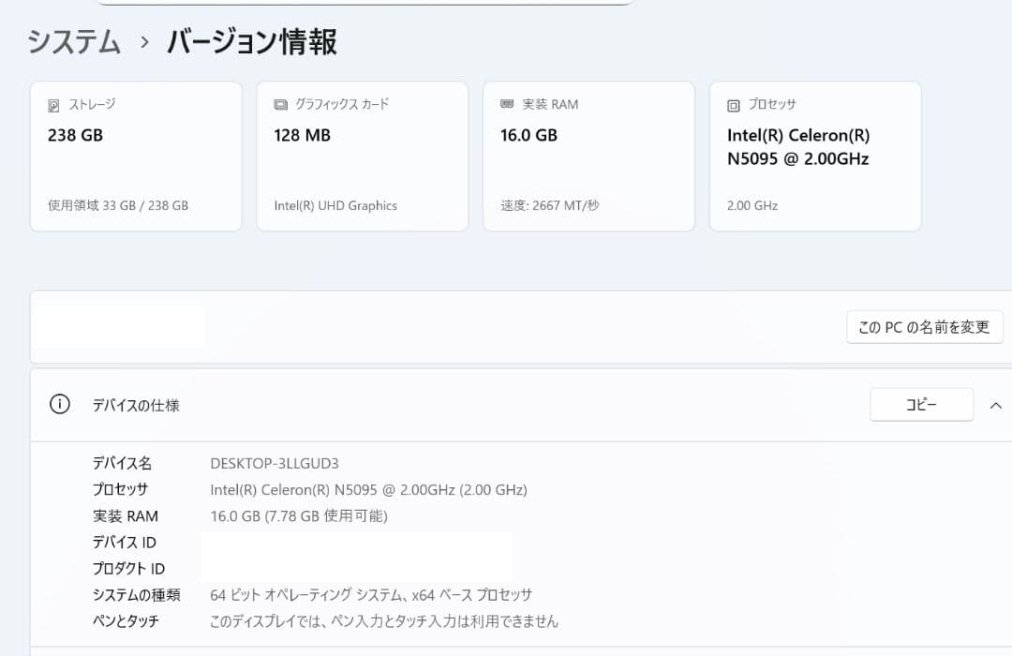Click the バージョン情報 breadcrumb label
The height and width of the screenshot is (656, 1012).
tap(251, 42)
